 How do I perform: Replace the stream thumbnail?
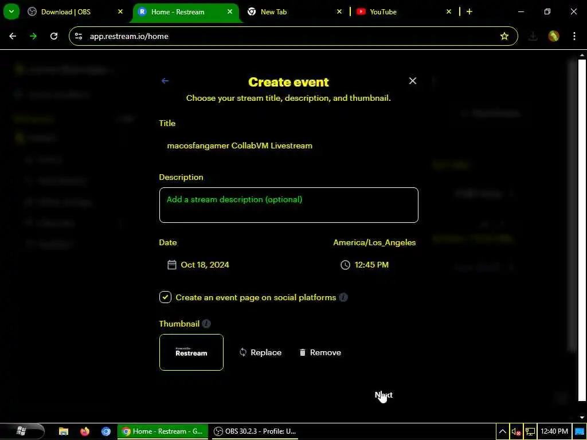(261, 352)
